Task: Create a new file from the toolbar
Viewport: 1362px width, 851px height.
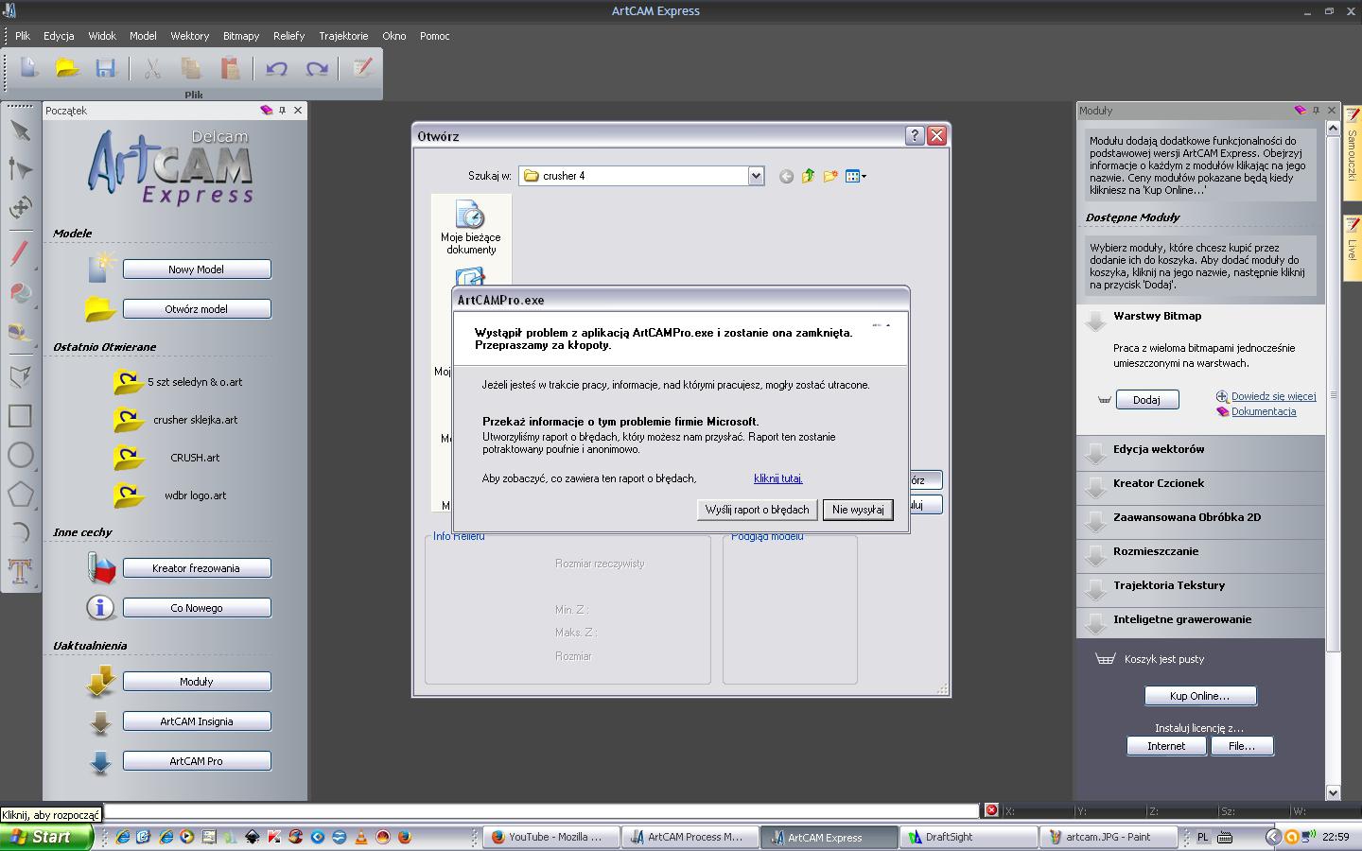Action: point(29,67)
